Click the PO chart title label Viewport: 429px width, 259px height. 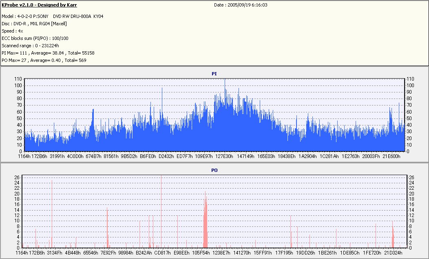click(214, 170)
